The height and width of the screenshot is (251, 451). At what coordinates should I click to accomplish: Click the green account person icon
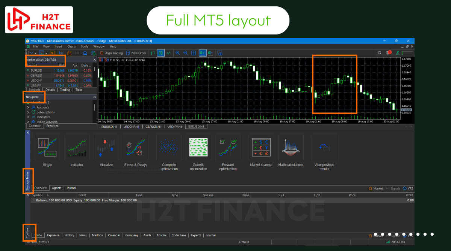coord(398,53)
